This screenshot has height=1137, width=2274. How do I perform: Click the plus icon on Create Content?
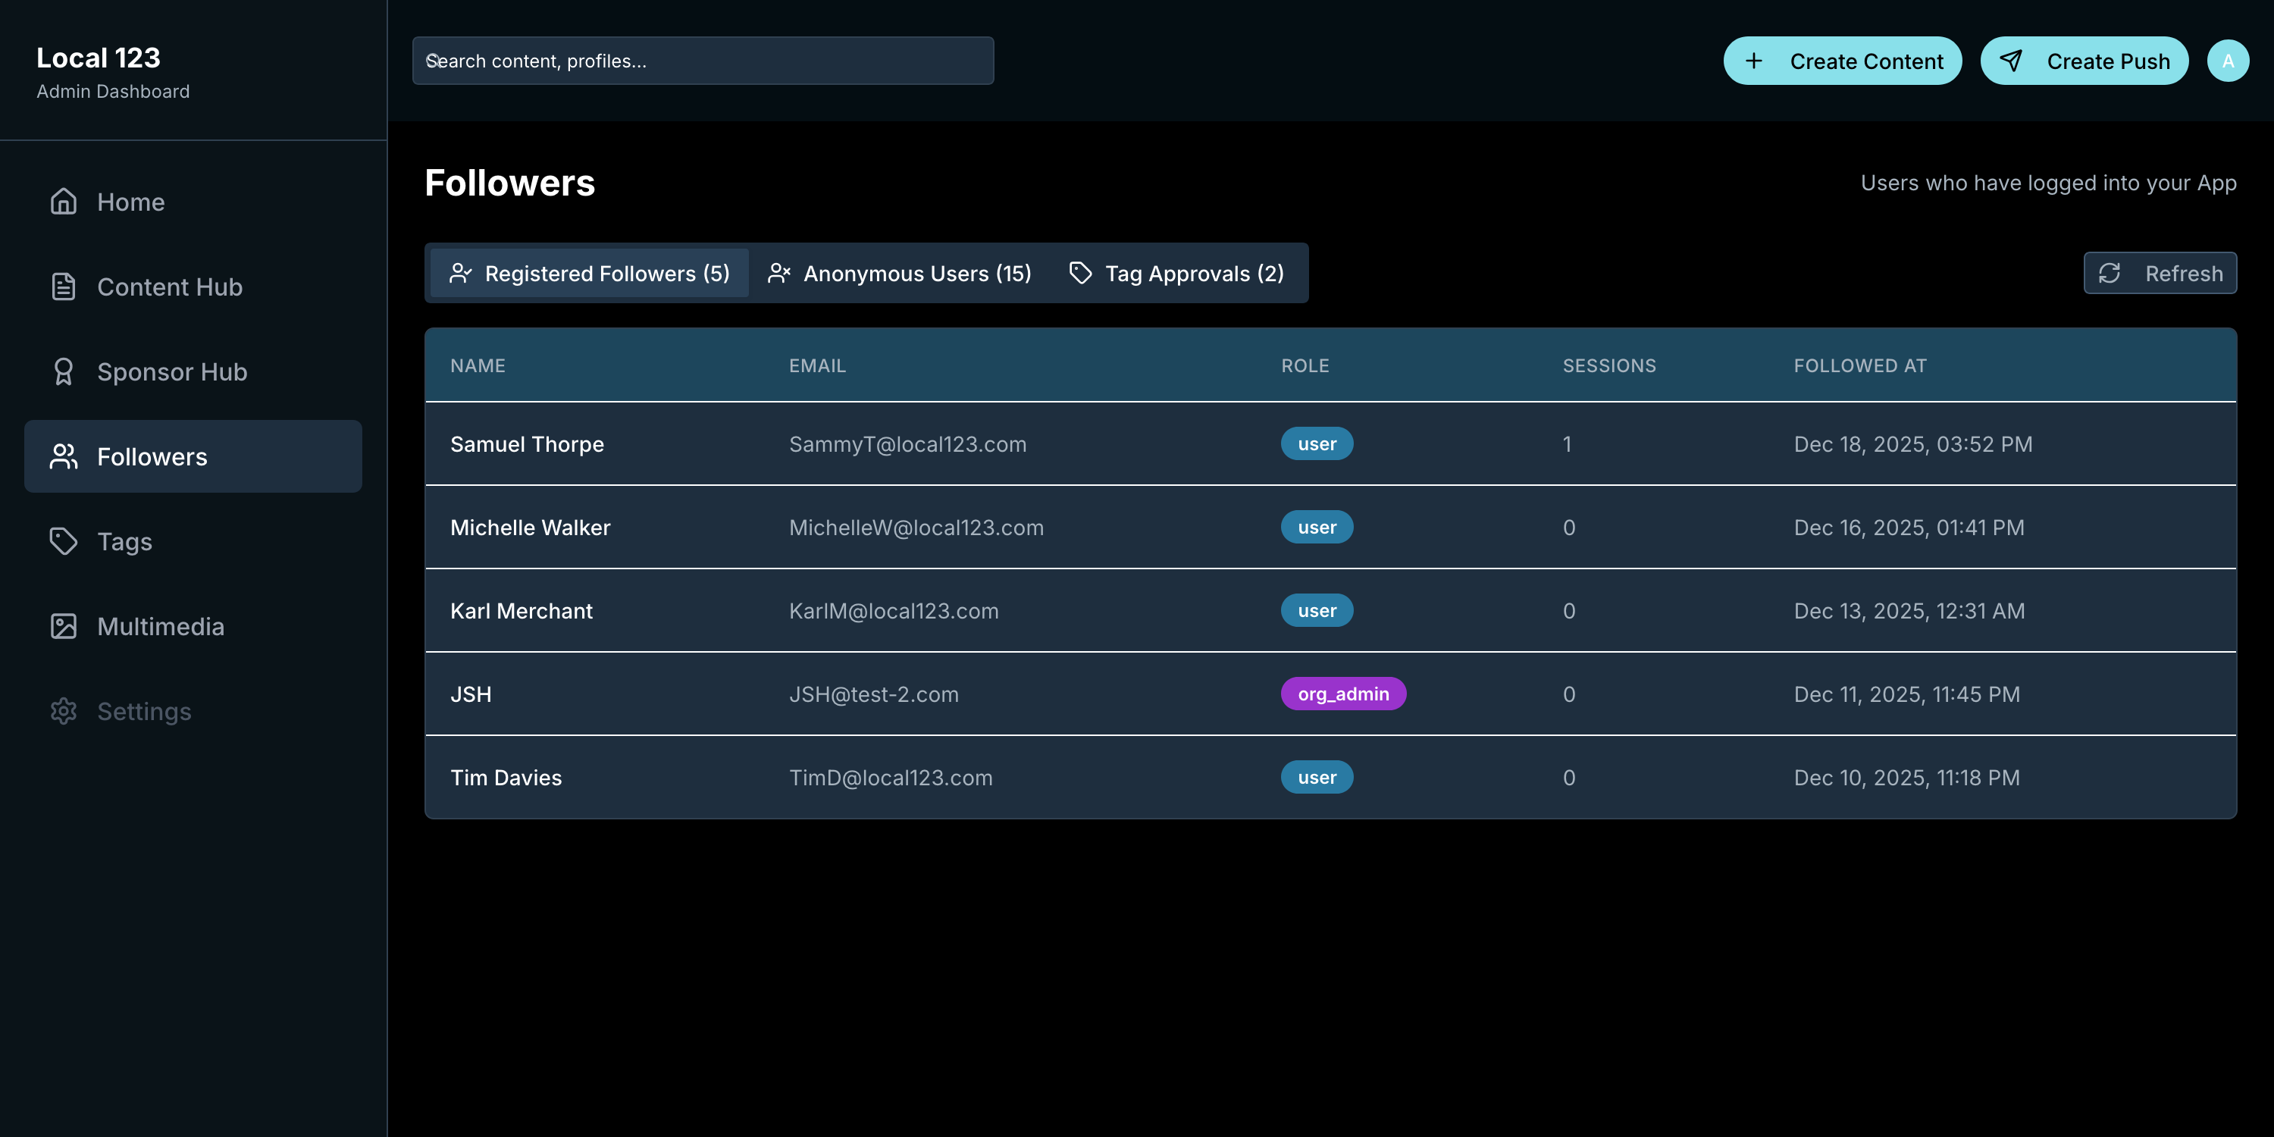1754,61
